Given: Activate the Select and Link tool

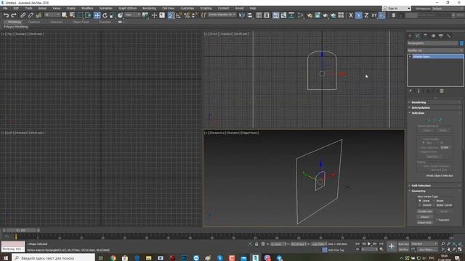Looking at the screenshot, I should pyautogui.click(x=23, y=15).
